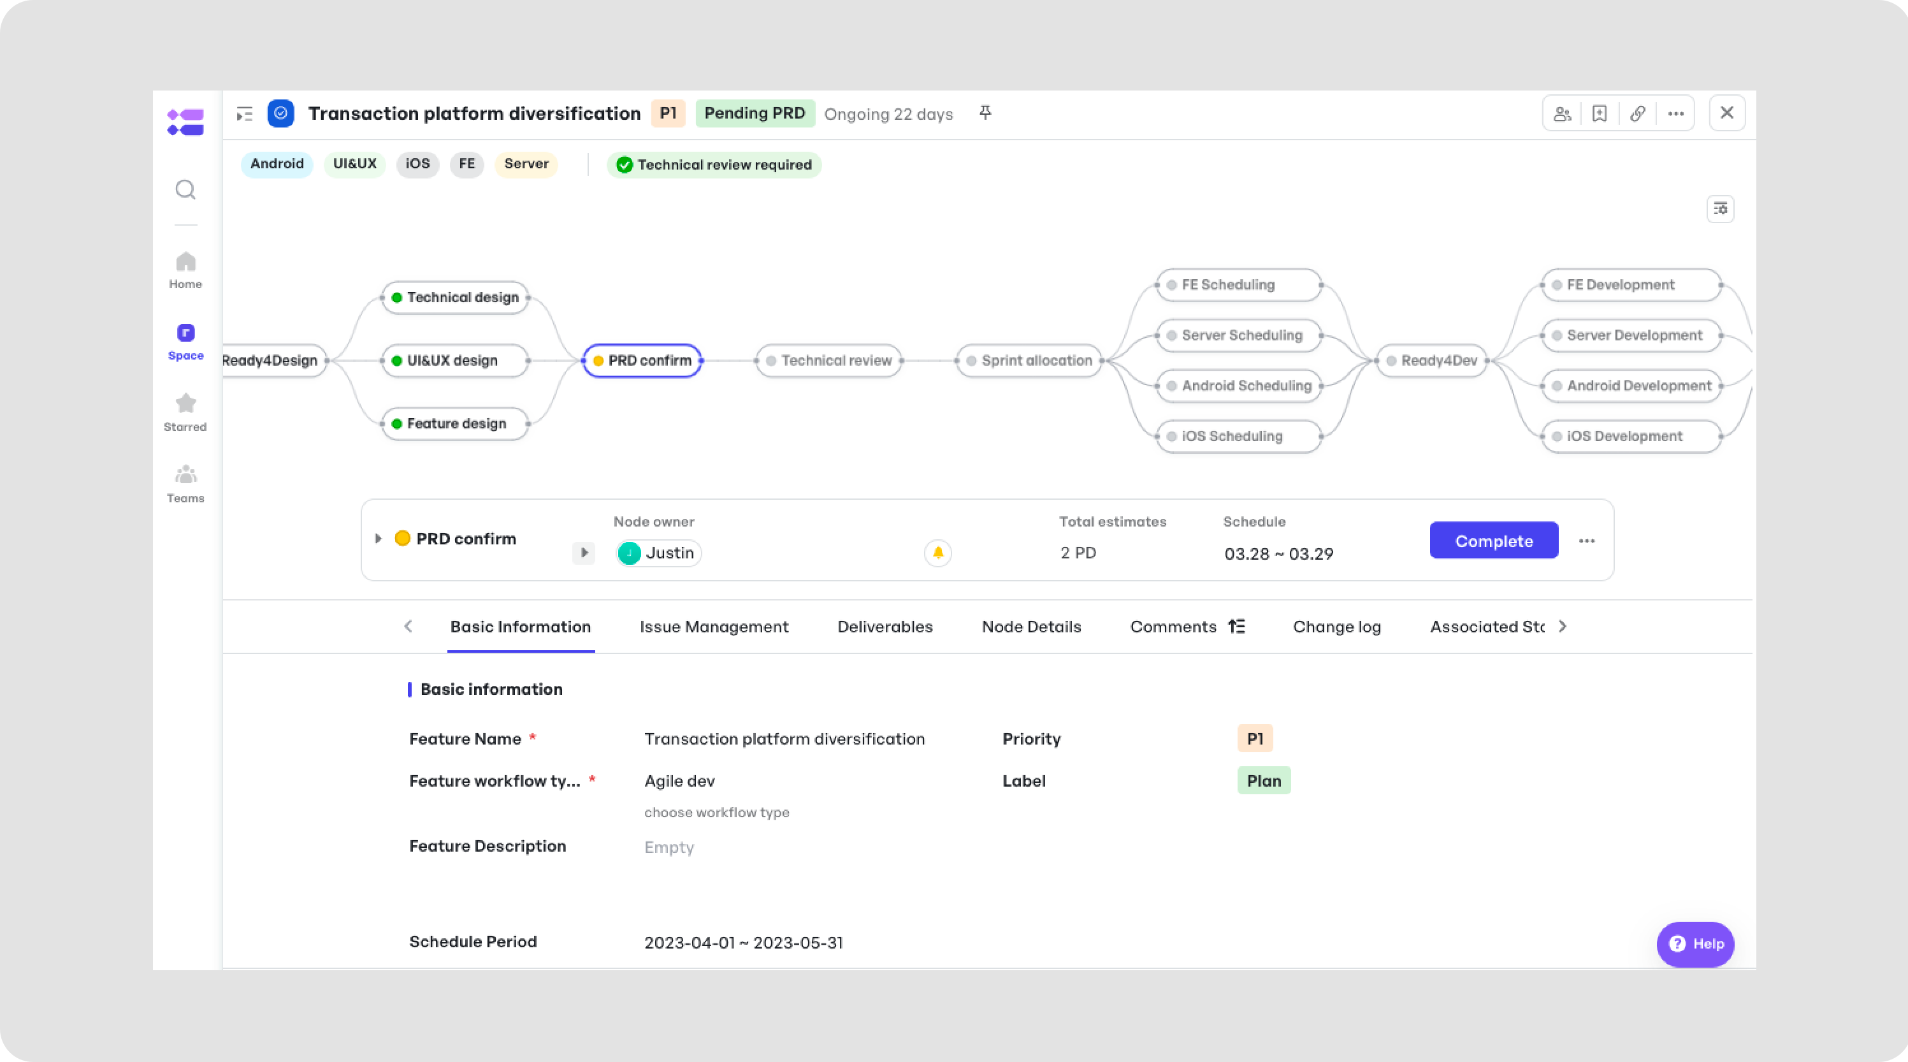This screenshot has height=1062, width=1908.
Task: Open header more options (three dots)
Action: pos(1676,113)
